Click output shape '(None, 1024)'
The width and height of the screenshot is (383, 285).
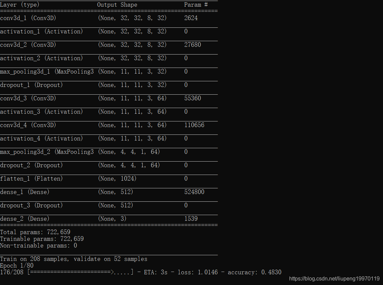pyautogui.click(x=117, y=179)
